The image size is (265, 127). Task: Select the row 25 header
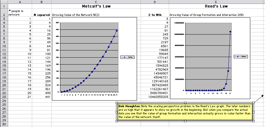pos(4,105)
